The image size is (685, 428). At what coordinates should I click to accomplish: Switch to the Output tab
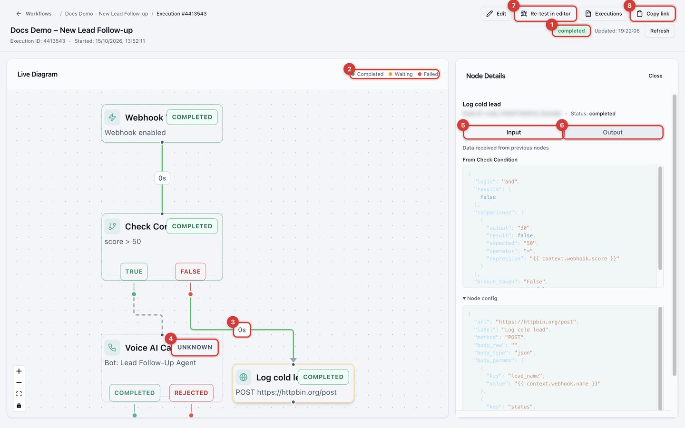point(613,132)
